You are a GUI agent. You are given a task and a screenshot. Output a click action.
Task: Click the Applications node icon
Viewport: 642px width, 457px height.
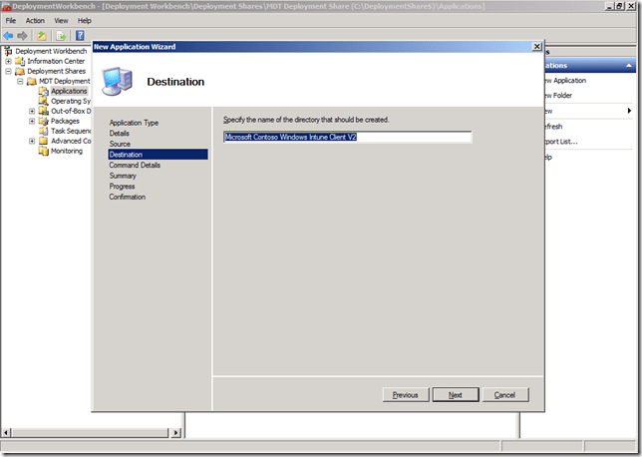coord(44,91)
